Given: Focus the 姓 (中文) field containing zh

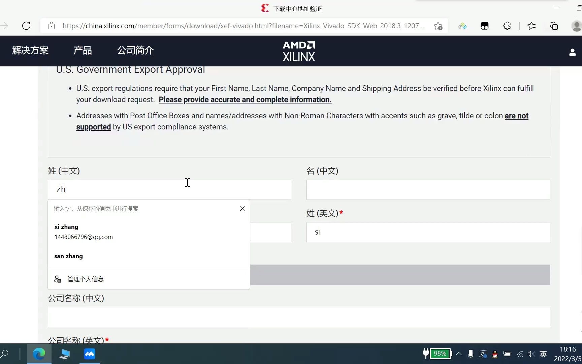Looking at the screenshot, I should 169,190.
